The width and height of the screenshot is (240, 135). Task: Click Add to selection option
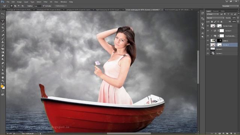15,6
